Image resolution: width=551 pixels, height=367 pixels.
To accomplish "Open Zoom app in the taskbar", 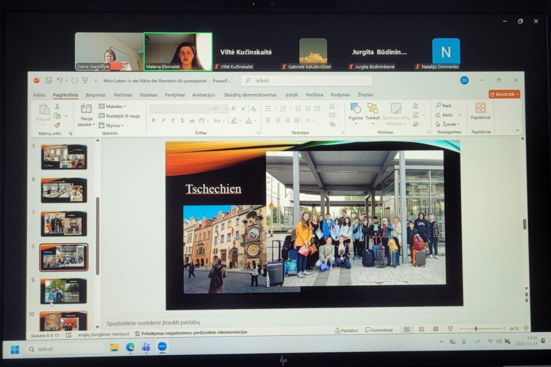I will tap(162, 347).
